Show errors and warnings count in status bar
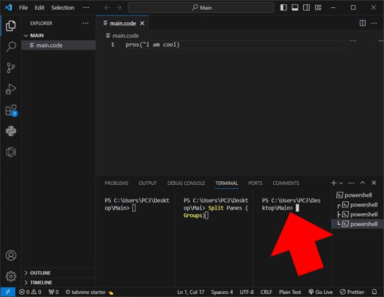 tap(30, 292)
